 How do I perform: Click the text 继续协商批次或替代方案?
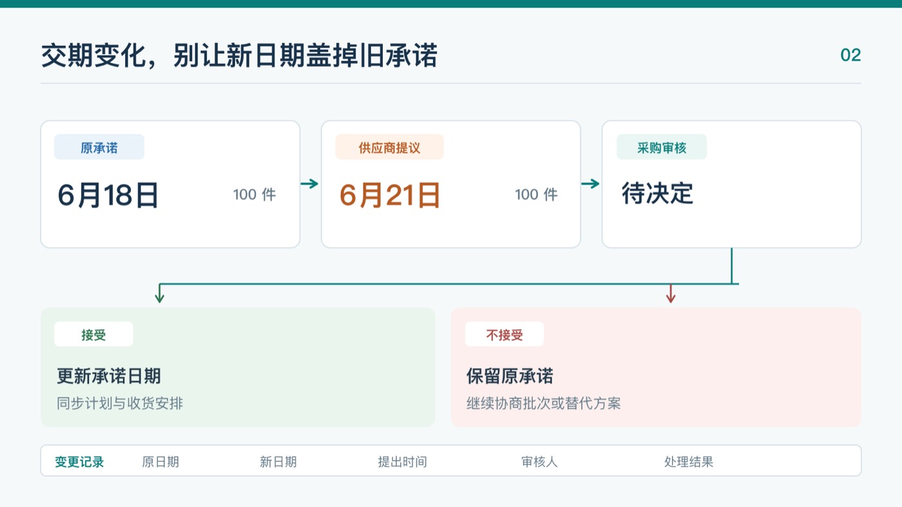pyautogui.click(x=544, y=404)
